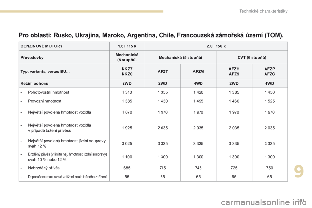Click the 'AFZ7' variant cell
This screenshot has width=312, height=208.
[x=162, y=71]
